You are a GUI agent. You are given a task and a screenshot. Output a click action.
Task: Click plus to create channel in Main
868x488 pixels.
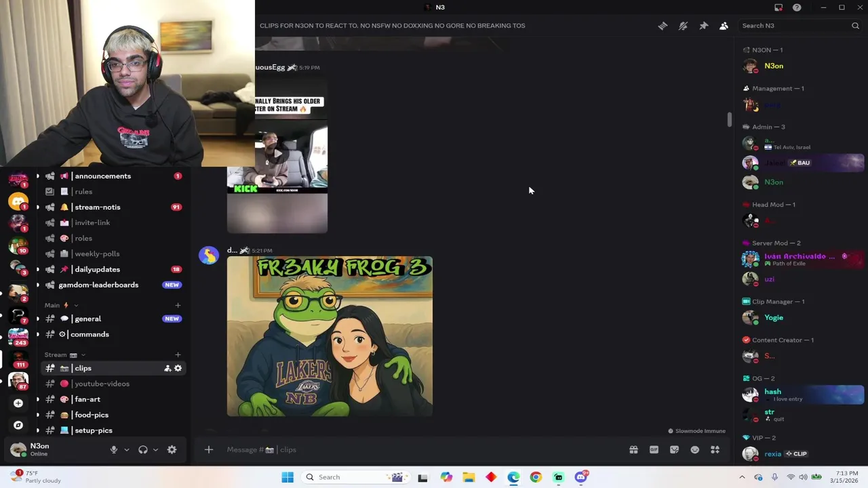178,305
